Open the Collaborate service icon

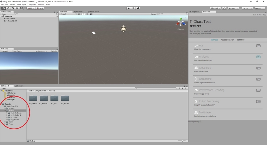click(x=196, y=79)
